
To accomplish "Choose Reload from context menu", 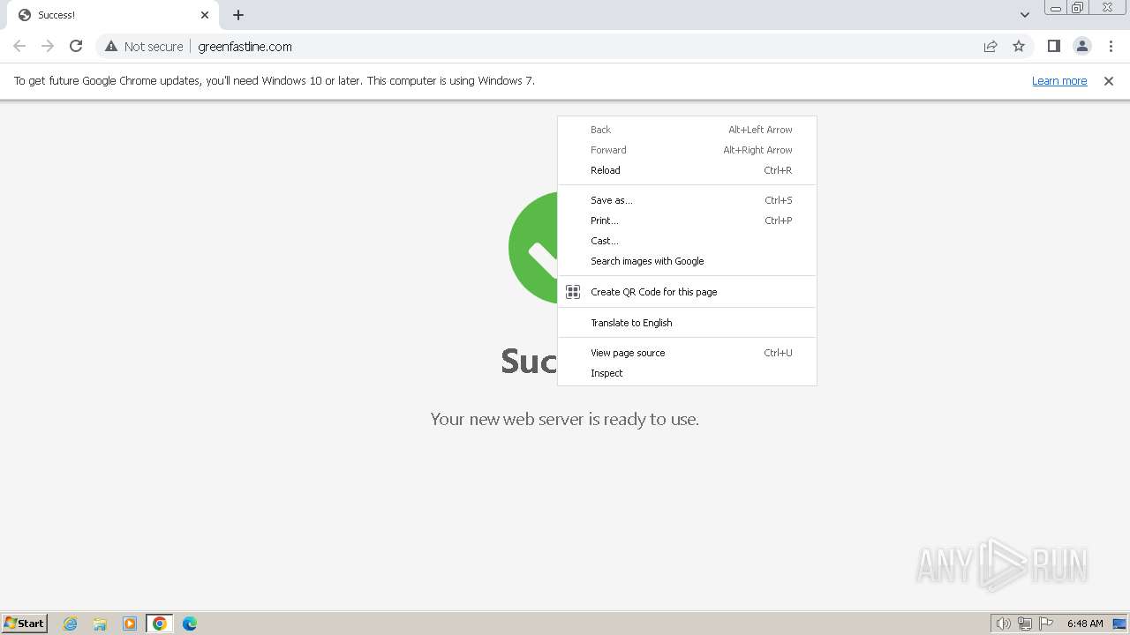I will click(687, 170).
